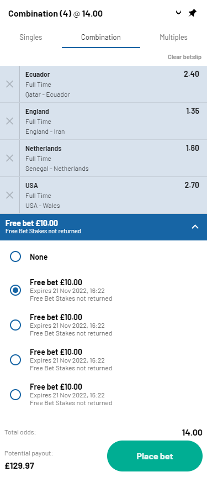Pin the betslip with the pushpin icon

coord(193,13)
